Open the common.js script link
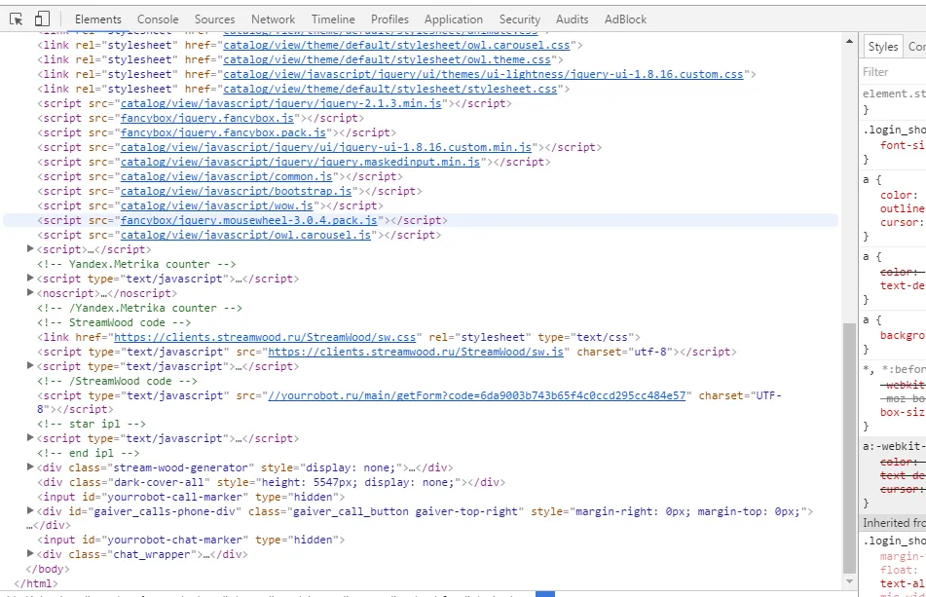The height and width of the screenshot is (597, 926). click(x=227, y=176)
